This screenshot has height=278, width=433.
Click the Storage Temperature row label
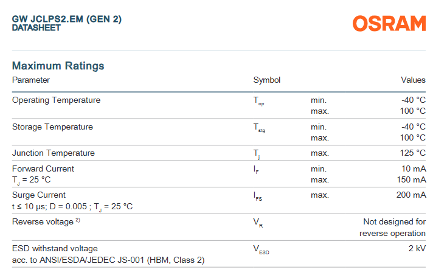pyautogui.click(x=53, y=127)
